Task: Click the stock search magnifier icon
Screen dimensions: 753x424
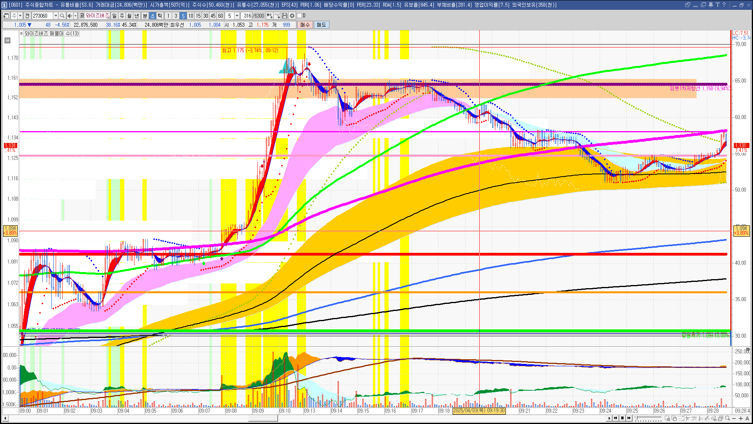Action: point(62,16)
